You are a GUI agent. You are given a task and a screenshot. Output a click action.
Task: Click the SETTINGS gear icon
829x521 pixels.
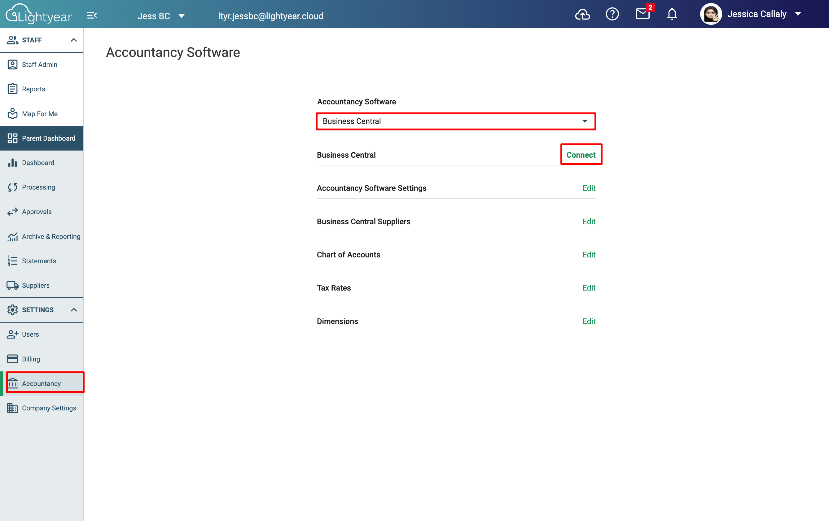12,310
